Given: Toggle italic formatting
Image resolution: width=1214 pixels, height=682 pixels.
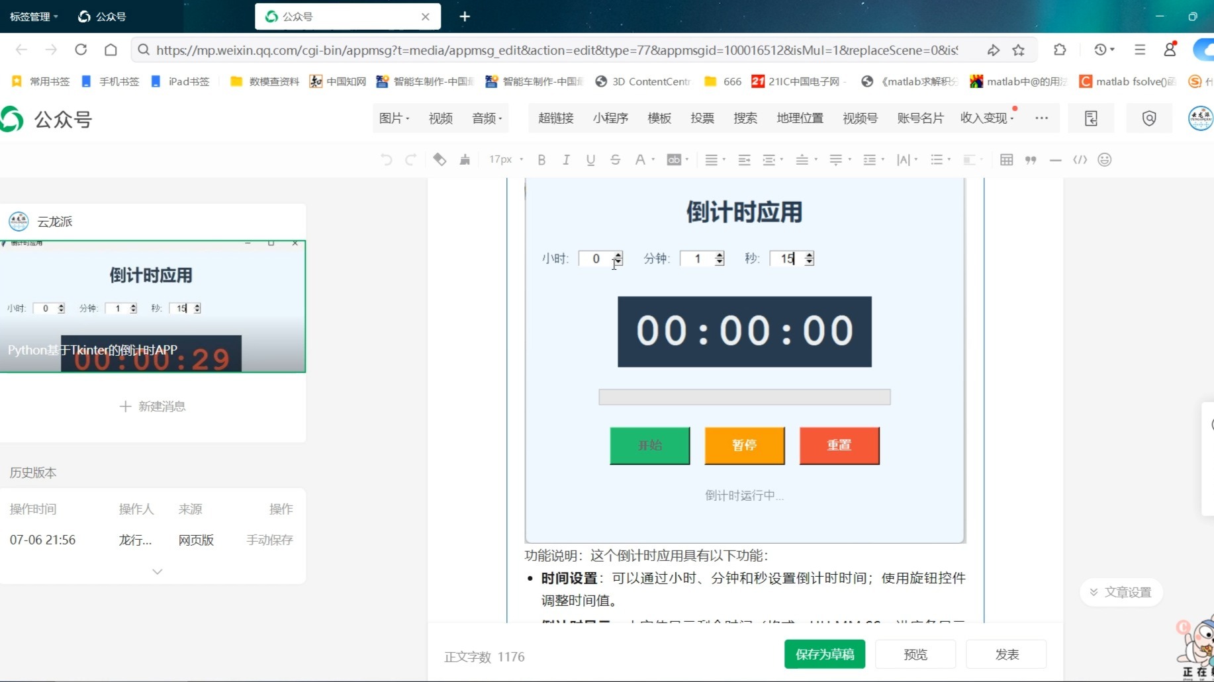Looking at the screenshot, I should click(566, 159).
